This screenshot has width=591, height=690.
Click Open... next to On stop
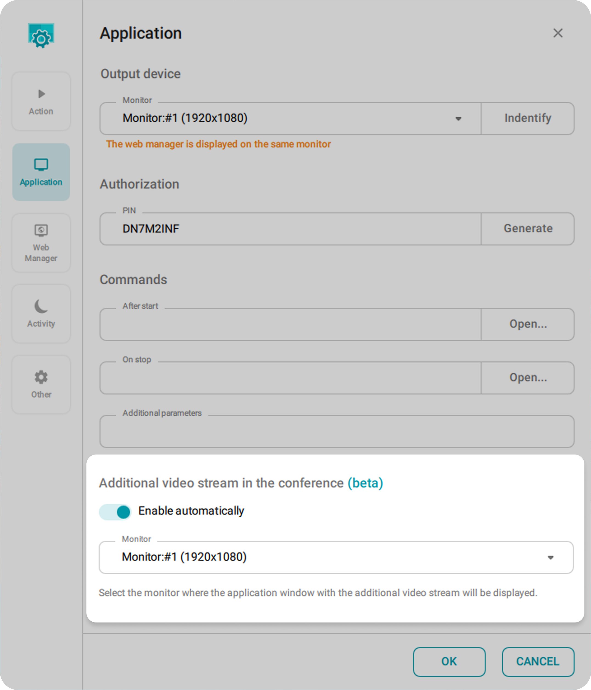[x=527, y=378]
